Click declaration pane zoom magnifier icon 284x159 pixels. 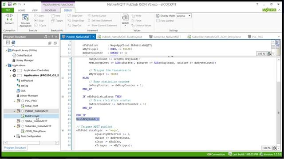coord(269,54)
